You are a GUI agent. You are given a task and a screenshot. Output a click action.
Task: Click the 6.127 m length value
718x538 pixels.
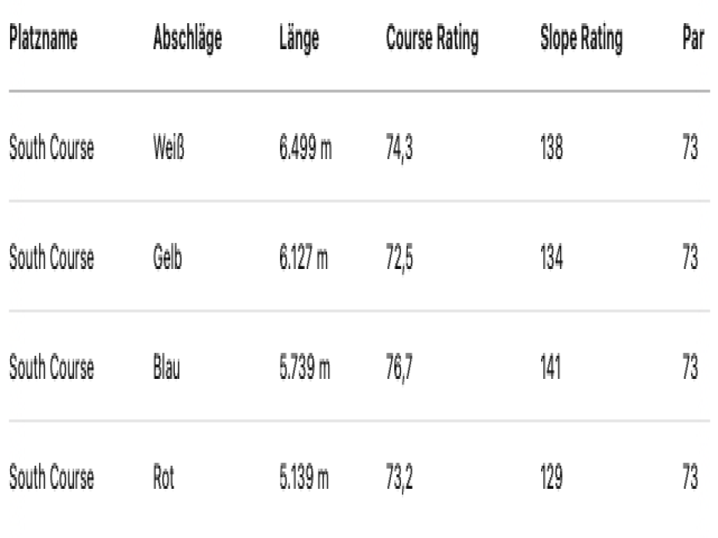coord(304,257)
